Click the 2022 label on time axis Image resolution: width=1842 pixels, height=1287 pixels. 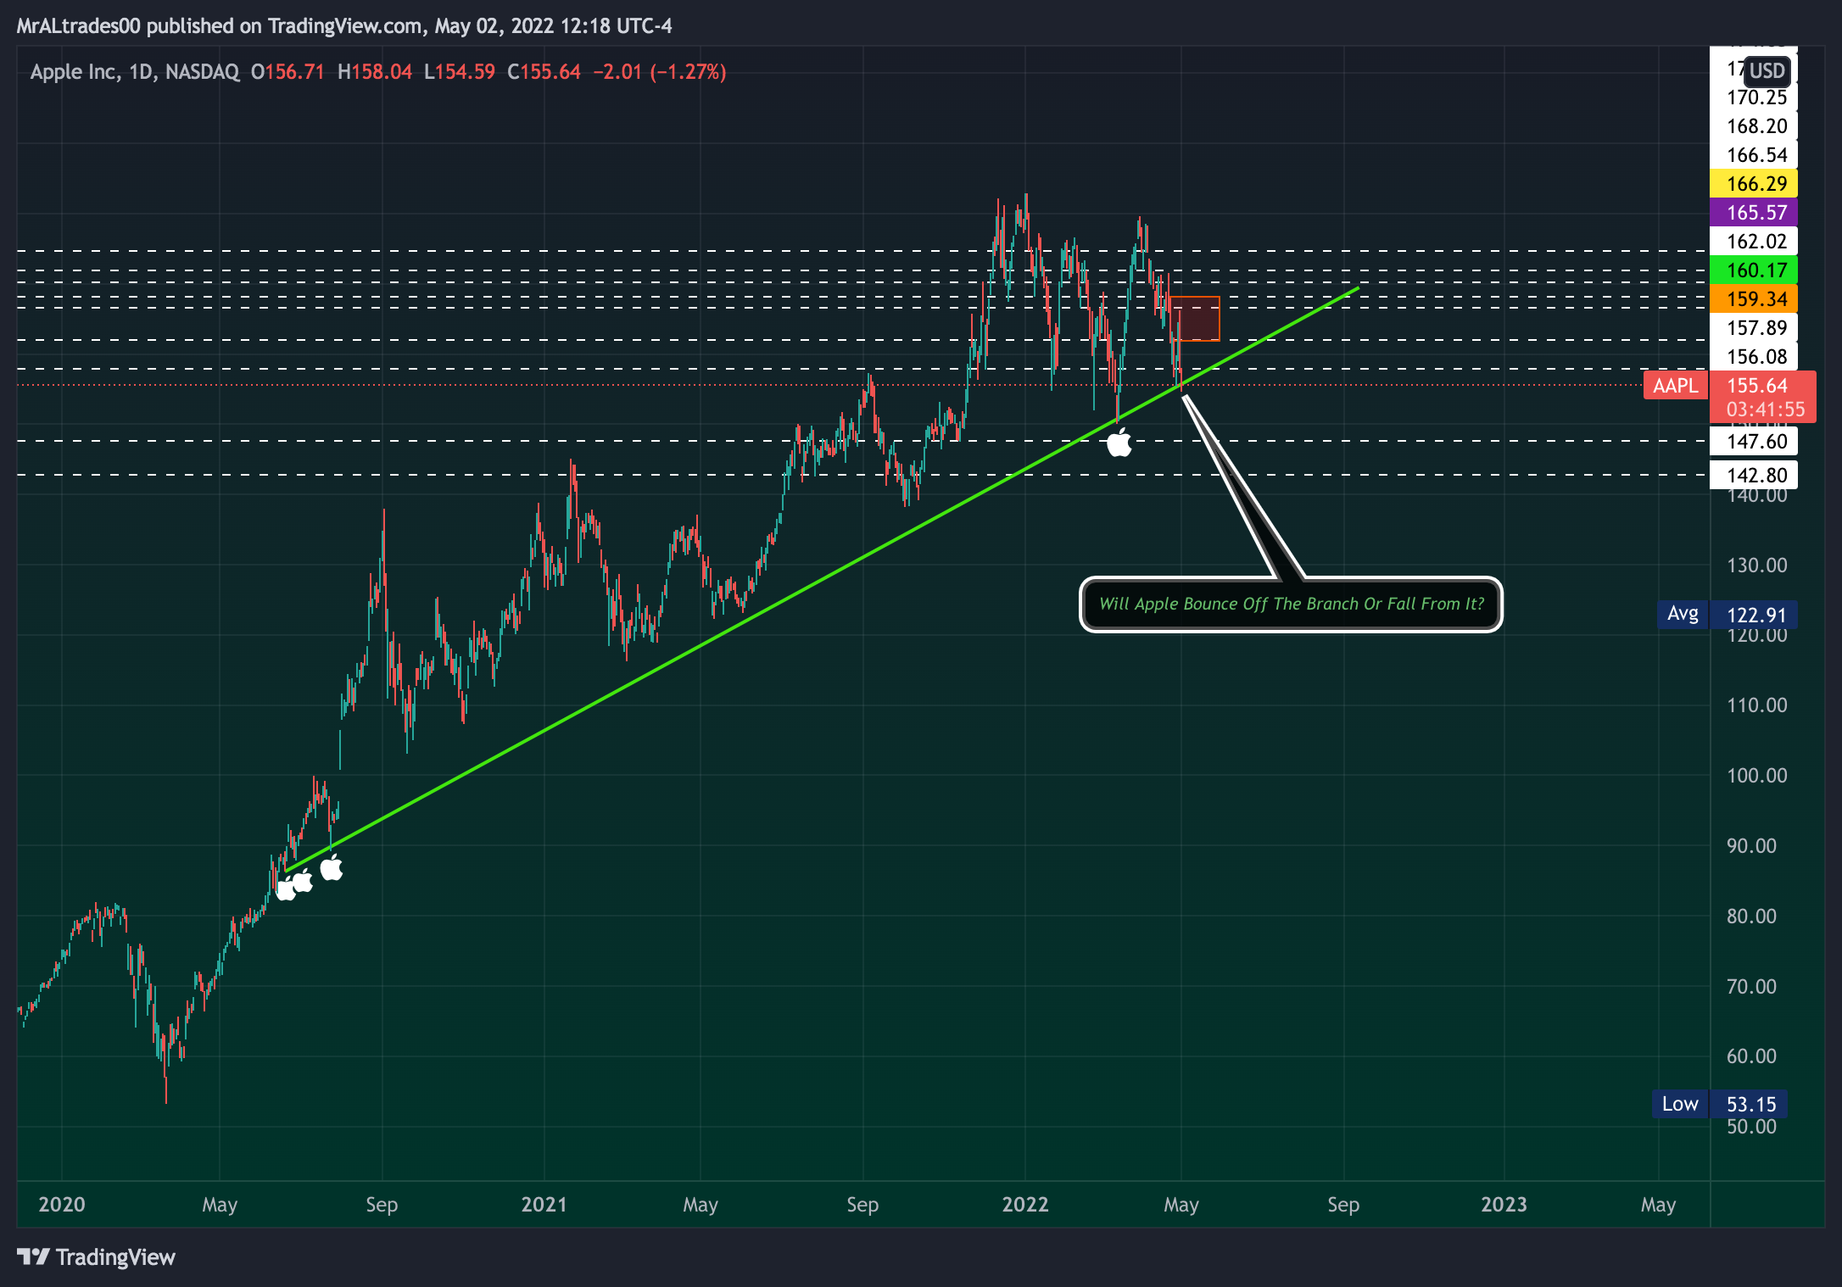1025,1204
